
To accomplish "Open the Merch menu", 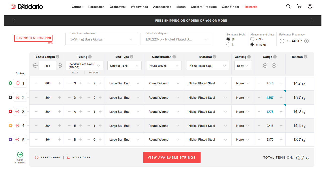I will (181, 7).
